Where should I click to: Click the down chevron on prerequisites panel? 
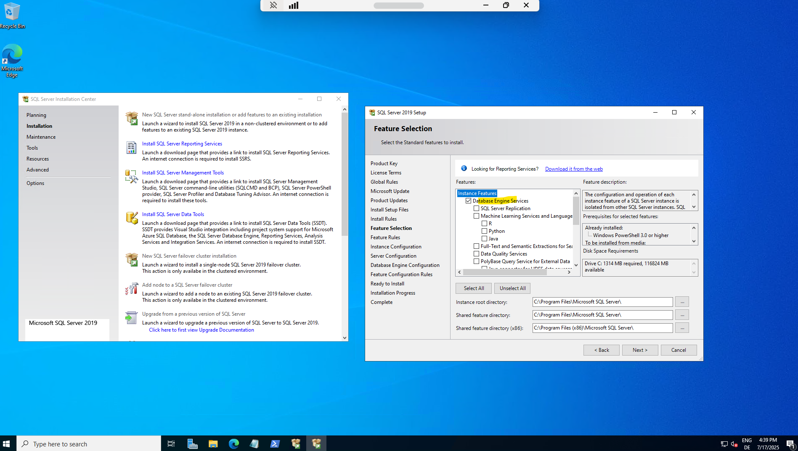[693, 242]
